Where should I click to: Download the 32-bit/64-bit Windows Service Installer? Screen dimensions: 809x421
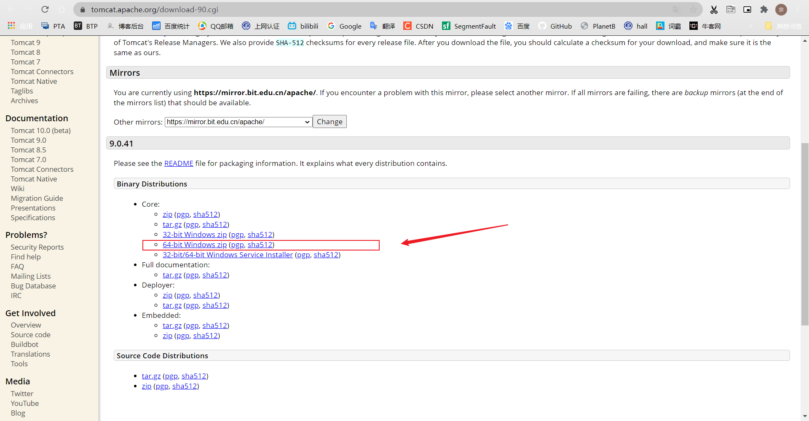[228, 255]
